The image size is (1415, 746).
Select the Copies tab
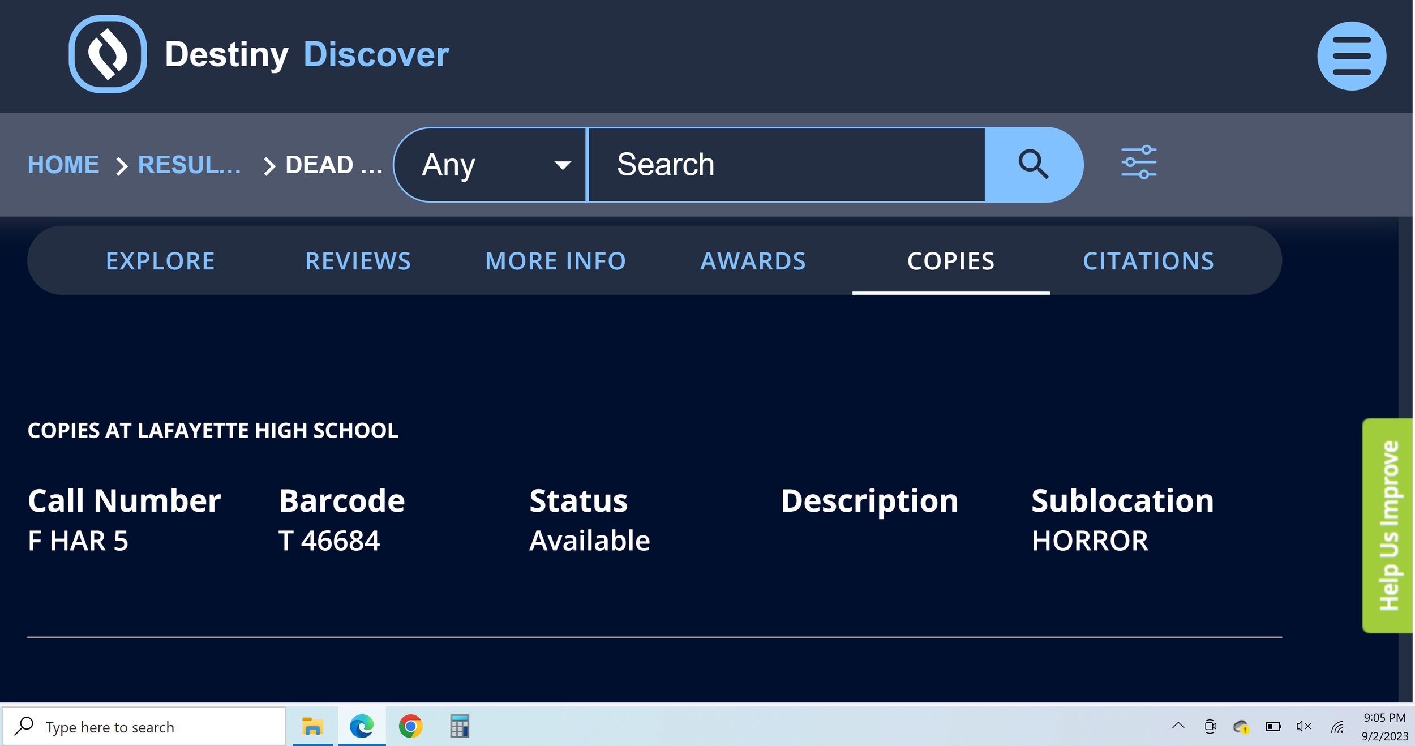(x=951, y=261)
